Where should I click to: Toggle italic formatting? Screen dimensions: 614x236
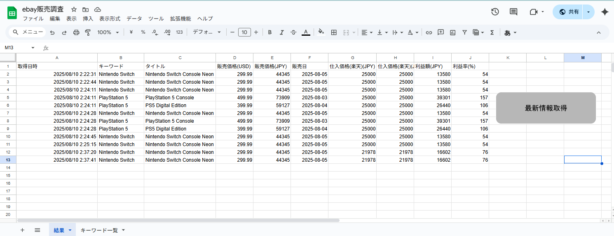tap(282, 32)
